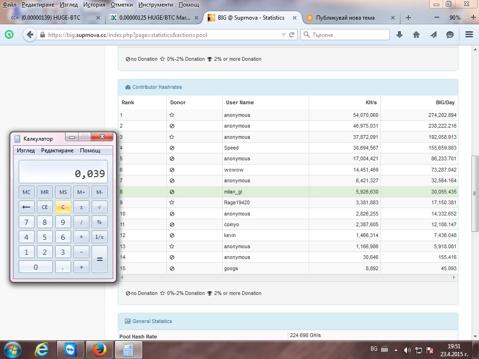The width and height of the screenshot is (479, 359).
Task: Open the calculator Изглед menu
Action: pos(26,151)
